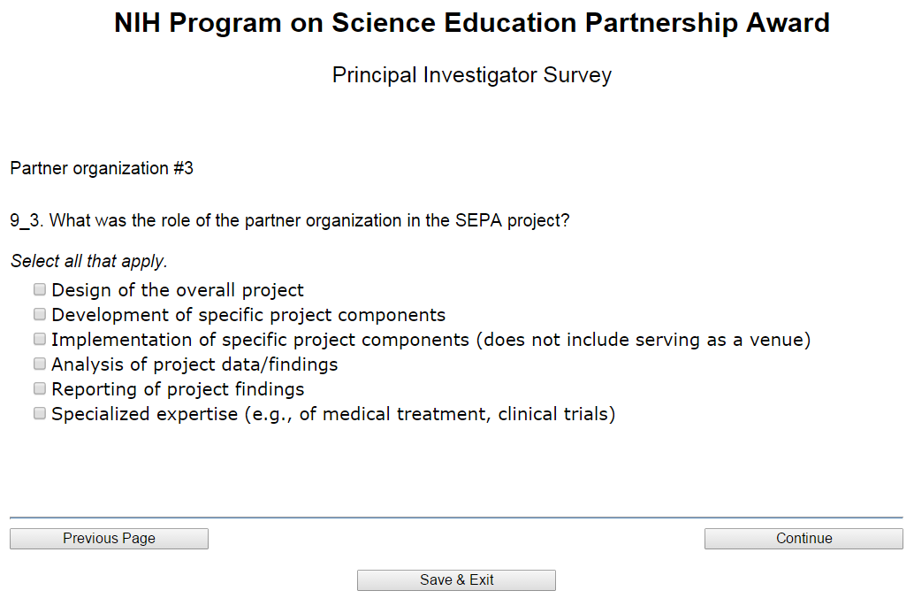
Task: Click the 'Partner organization #3' text
Action: coord(102,168)
